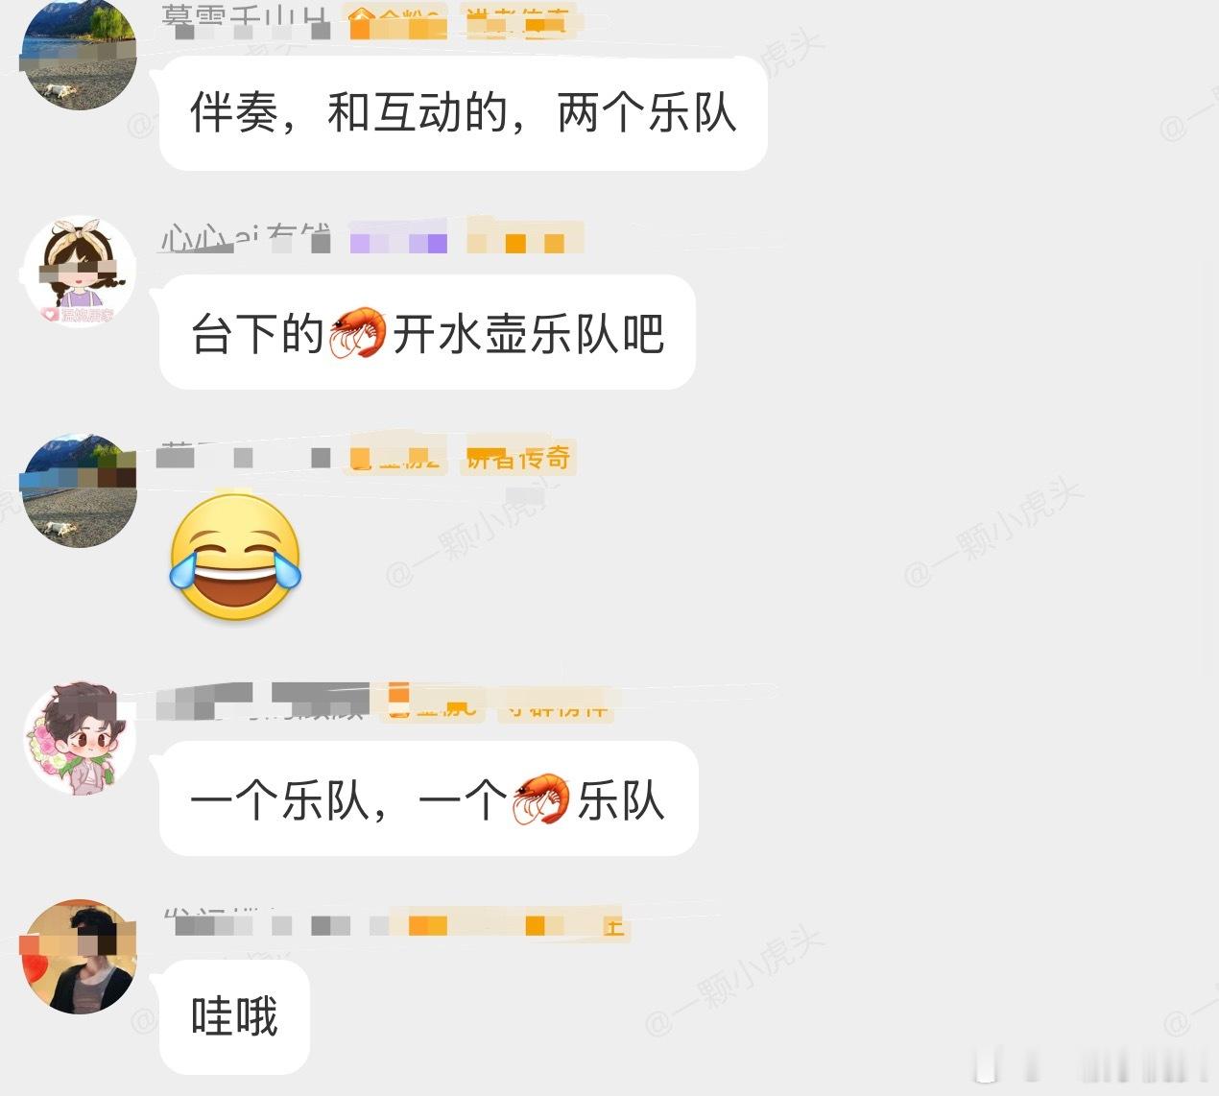Select the 台下的开水壶乐队吧 message bubble
This screenshot has height=1096, width=1219.
427,333
